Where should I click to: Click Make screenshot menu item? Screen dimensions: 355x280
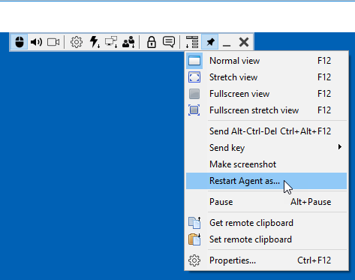coord(266,164)
